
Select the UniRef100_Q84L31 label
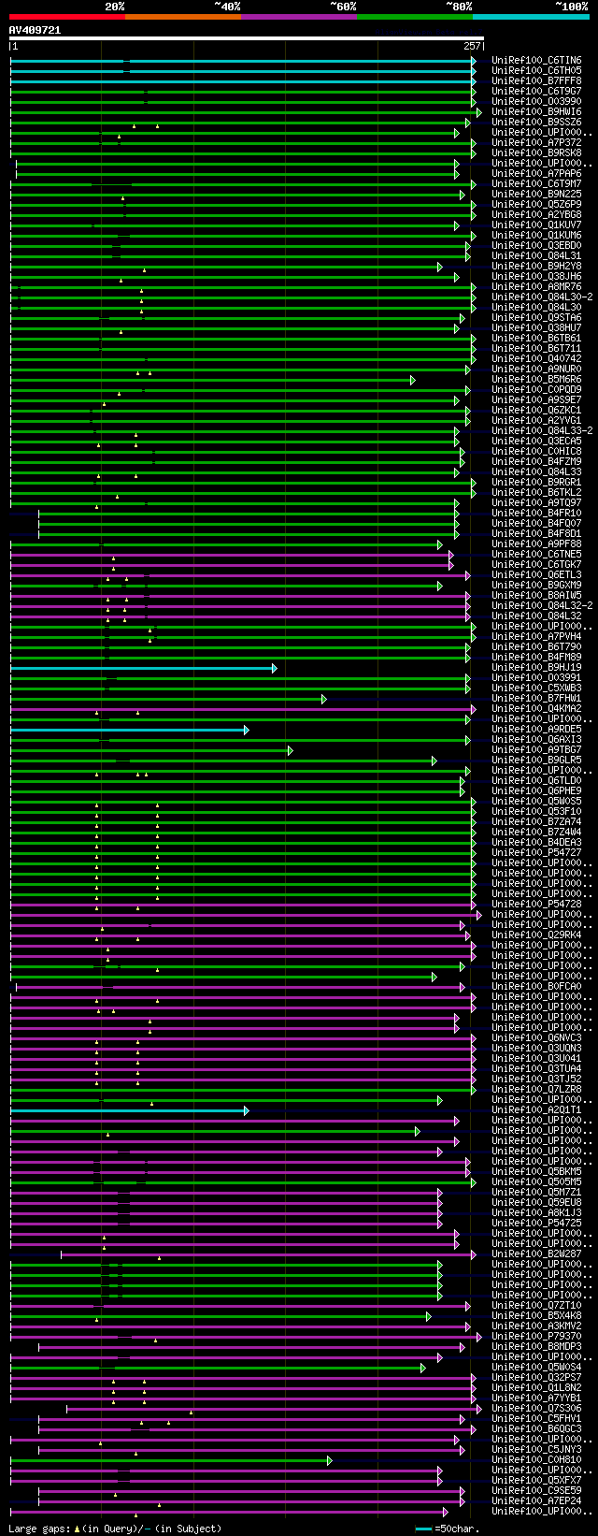point(536,256)
